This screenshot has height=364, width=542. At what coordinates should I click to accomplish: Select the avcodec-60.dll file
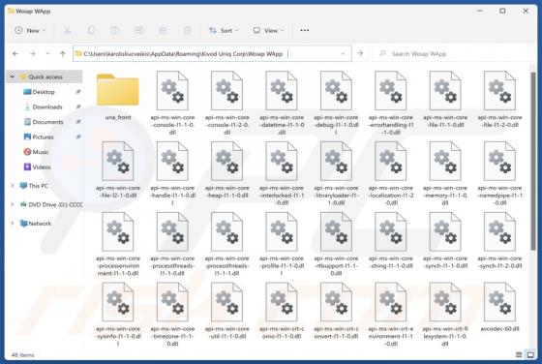(x=499, y=307)
